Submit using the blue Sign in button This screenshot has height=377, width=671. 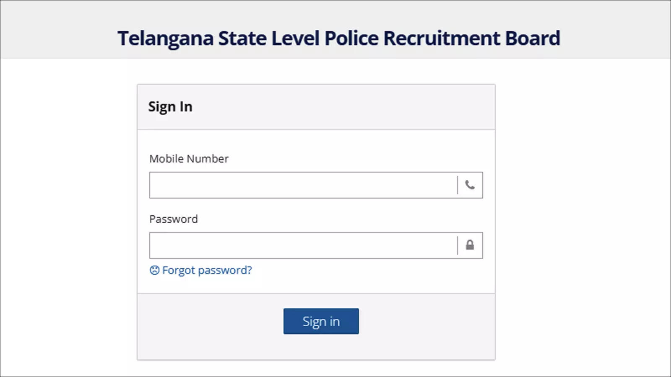(321, 321)
